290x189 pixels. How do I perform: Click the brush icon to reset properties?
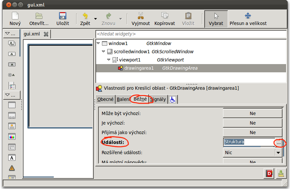pyautogui.click(x=281, y=173)
